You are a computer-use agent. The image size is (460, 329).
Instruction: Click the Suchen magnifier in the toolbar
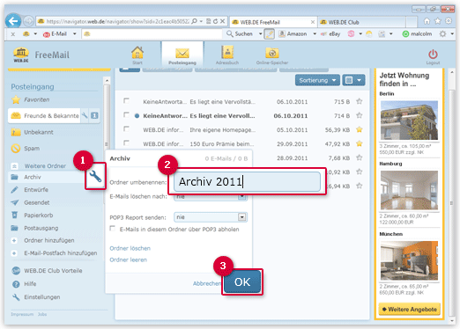click(230, 34)
